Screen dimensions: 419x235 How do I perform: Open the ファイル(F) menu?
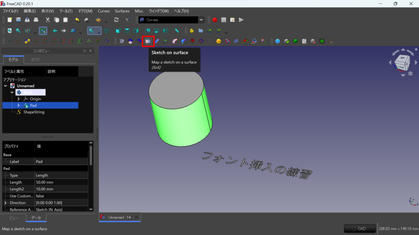[x=10, y=11]
